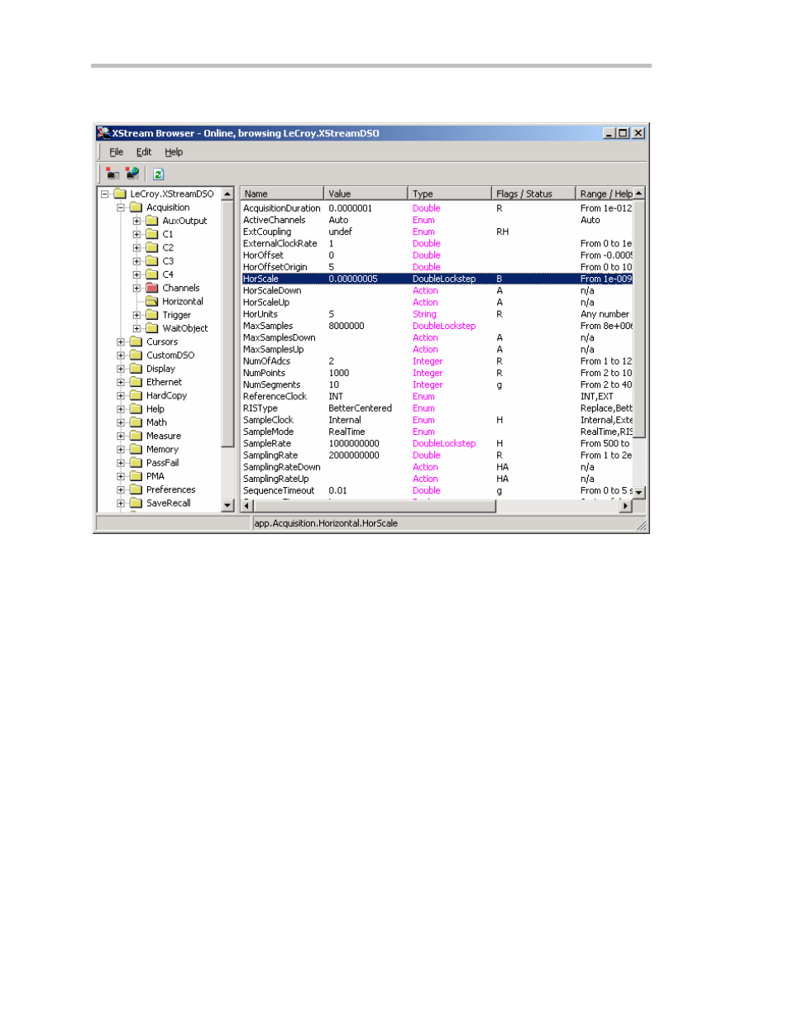Select the NumSegments property row
This screenshot has height=1021, width=789.
437,384
